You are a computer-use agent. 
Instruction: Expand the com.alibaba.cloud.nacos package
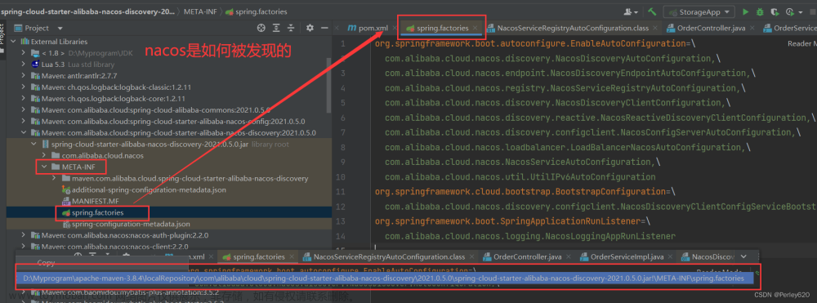pos(44,156)
